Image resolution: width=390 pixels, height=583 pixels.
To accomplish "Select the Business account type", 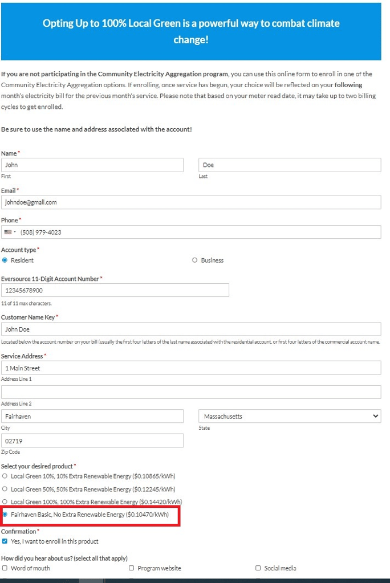I will point(195,260).
